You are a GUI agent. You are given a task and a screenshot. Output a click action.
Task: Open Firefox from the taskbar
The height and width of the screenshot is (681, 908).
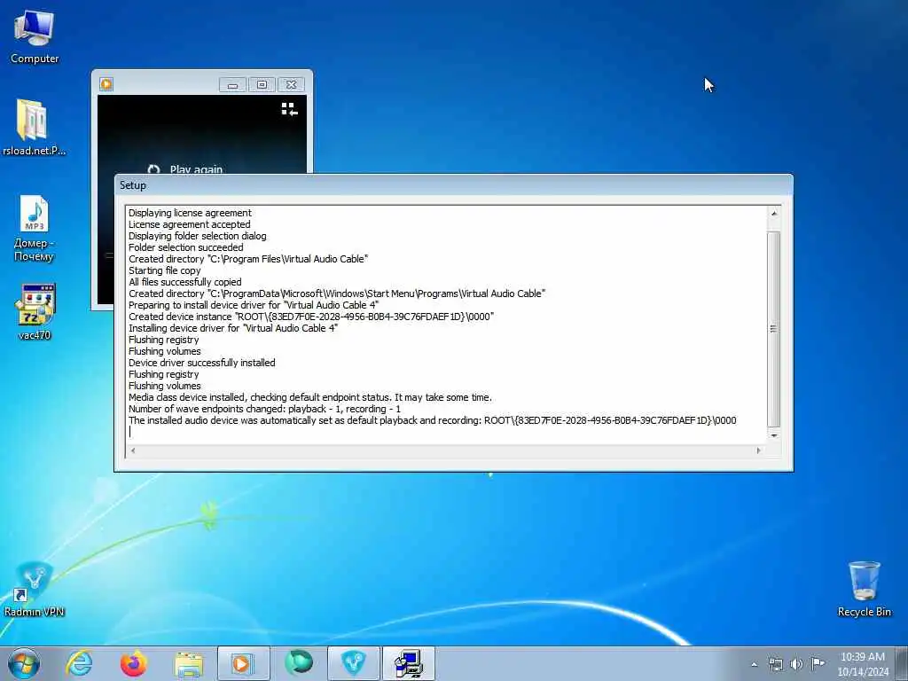(134, 663)
